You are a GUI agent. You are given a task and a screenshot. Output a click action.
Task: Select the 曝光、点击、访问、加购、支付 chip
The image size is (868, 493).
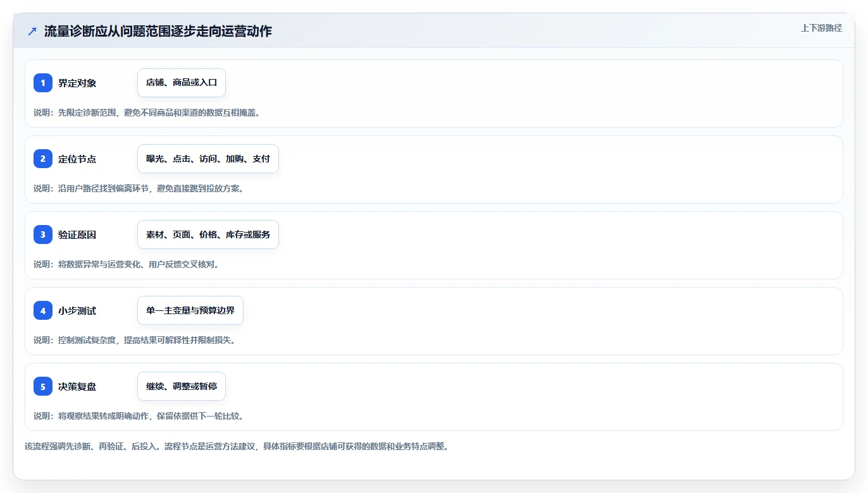(208, 159)
